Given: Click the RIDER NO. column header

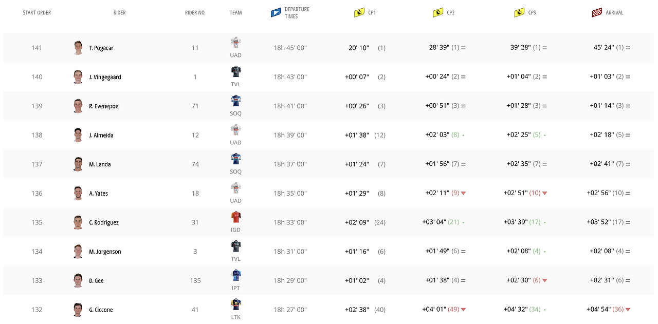Looking at the screenshot, I should pos(195,12).
